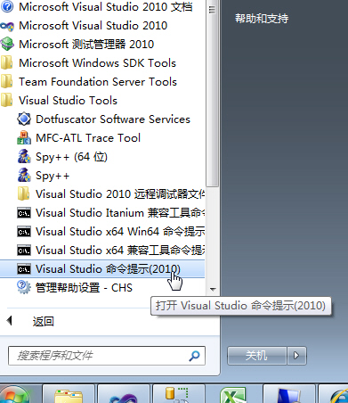Collapse the Visual Studio Tools folder

point(68,101)
